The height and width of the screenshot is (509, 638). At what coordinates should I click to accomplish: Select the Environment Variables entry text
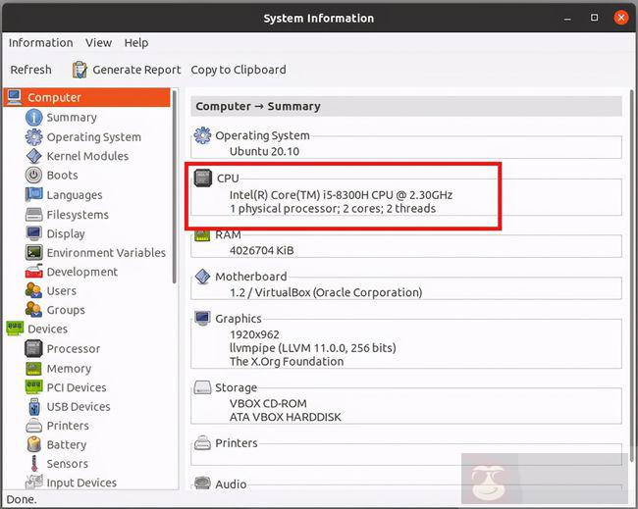pos(106,253)
